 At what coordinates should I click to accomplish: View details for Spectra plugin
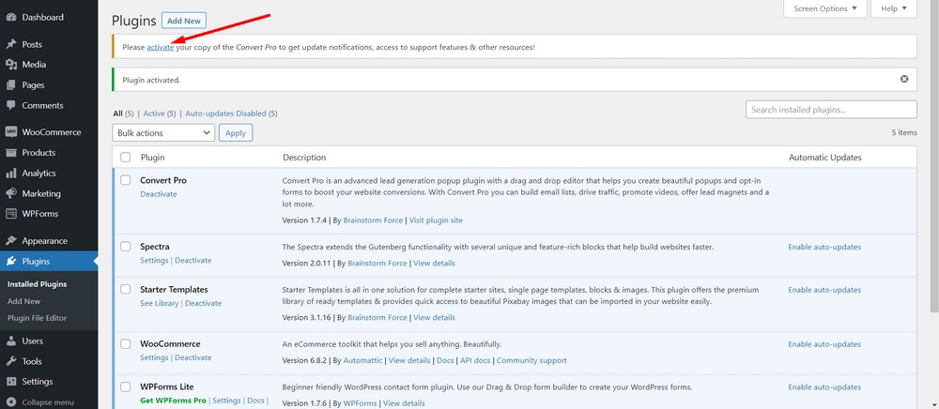(434, 263)
